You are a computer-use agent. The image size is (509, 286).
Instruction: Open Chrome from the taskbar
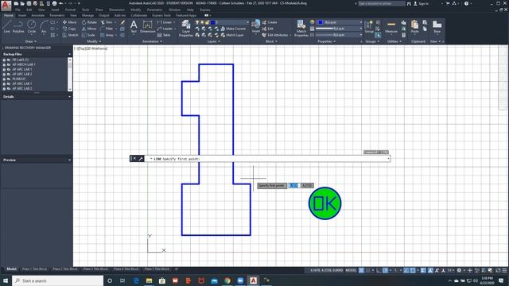tap(227, 280)
